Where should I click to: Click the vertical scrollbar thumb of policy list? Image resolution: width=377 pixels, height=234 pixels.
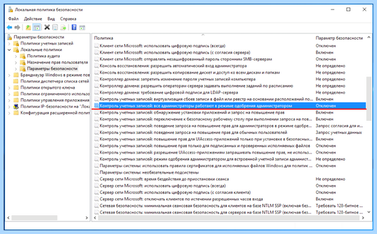369,99
